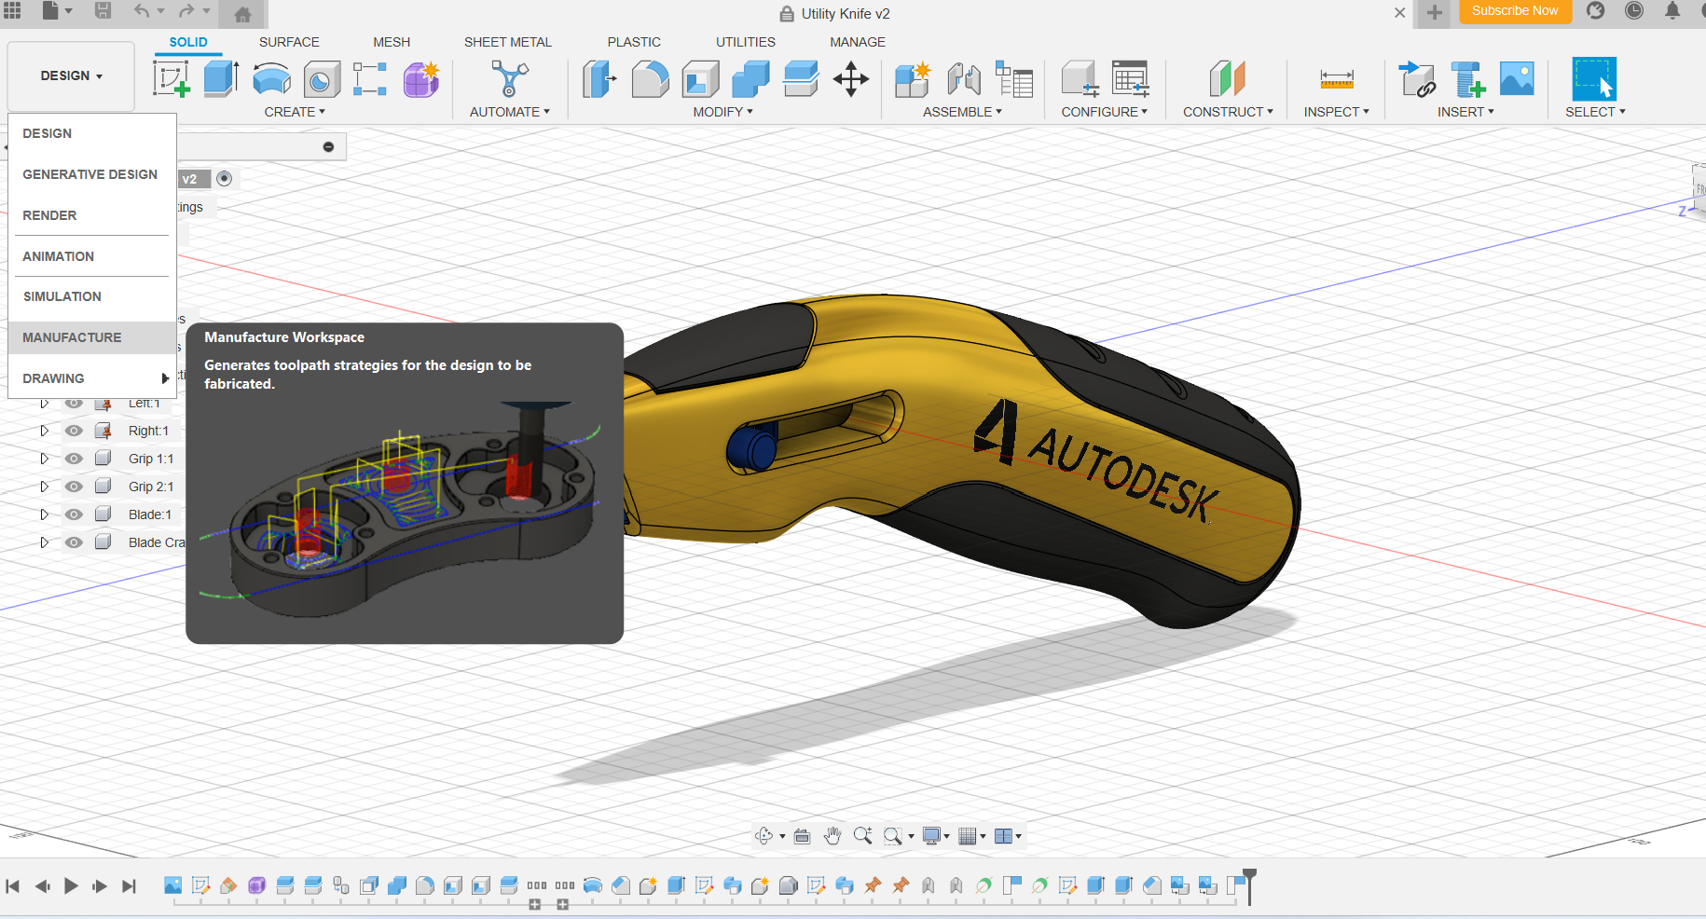Toggle the activate radio button beside v2
Viewport: 1706px width, 919px height.
click(x=224, y=178)
